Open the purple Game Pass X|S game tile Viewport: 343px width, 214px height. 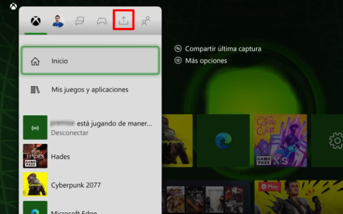(281, 140)
